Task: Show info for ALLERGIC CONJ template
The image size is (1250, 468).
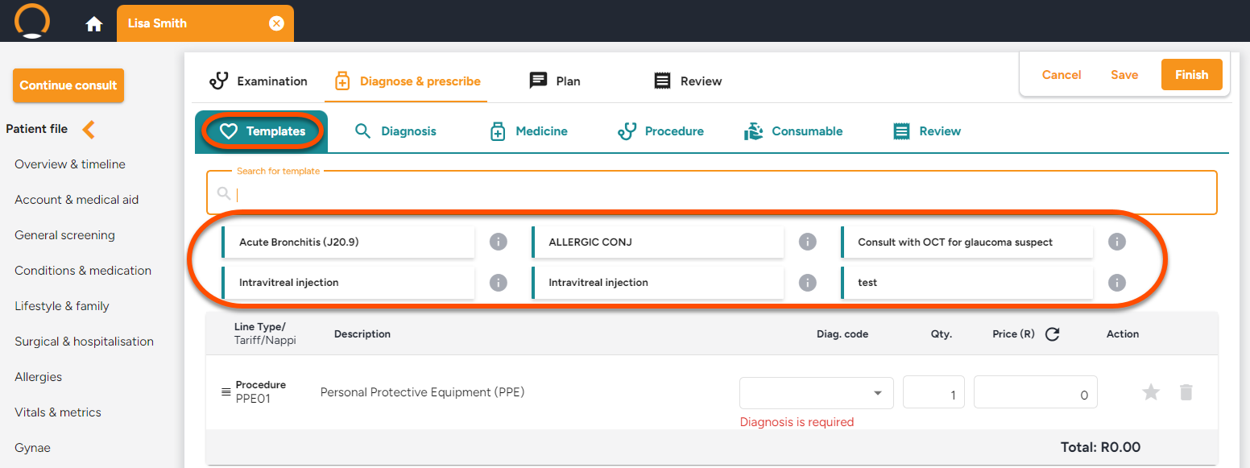Action: (x=808, y=242)
